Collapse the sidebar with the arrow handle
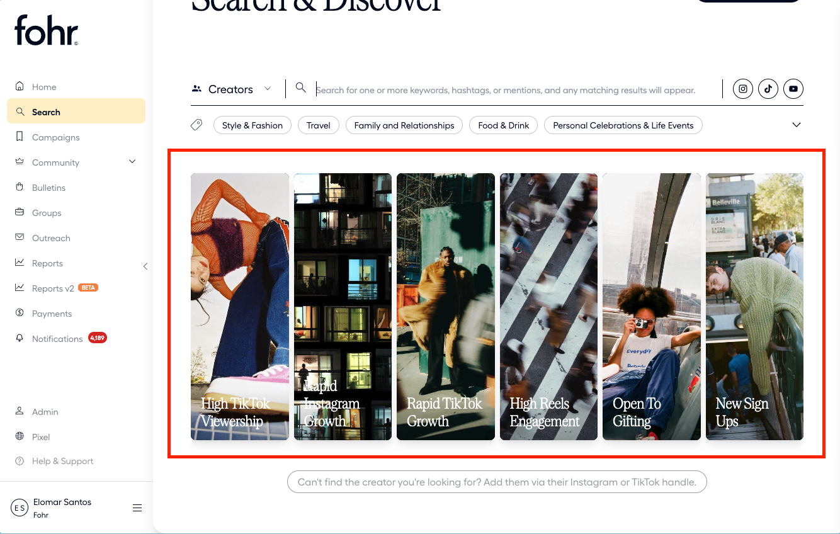Screen dimensions: 840x534 145,266
